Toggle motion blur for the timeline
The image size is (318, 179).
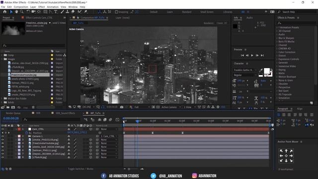[110, 120]
